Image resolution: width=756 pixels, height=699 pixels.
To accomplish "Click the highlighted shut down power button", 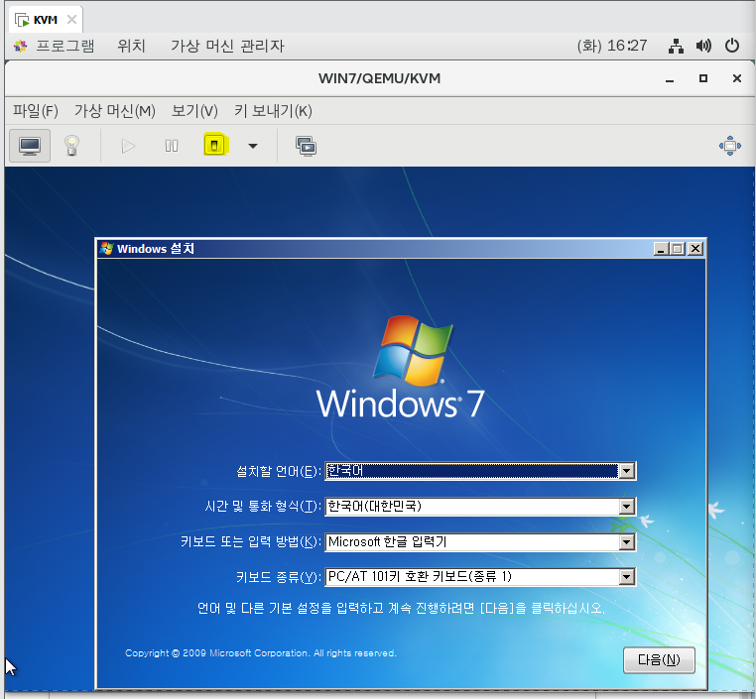I will (214, 145).
